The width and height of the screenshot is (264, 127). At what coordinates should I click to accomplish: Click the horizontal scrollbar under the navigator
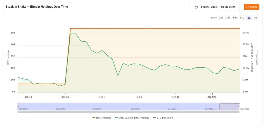coord(128,112)
